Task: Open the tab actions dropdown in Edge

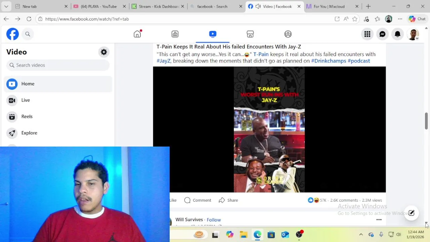Action: pyautogui.click(x=6, y=6)
